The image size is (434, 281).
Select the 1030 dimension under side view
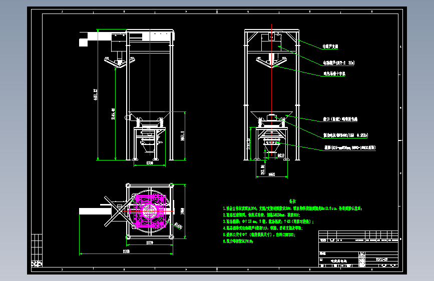pyautogui.click(x=150, y=163)
